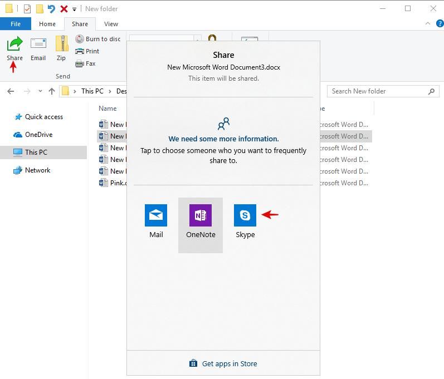Click the first Word document in list

point(113,125)
